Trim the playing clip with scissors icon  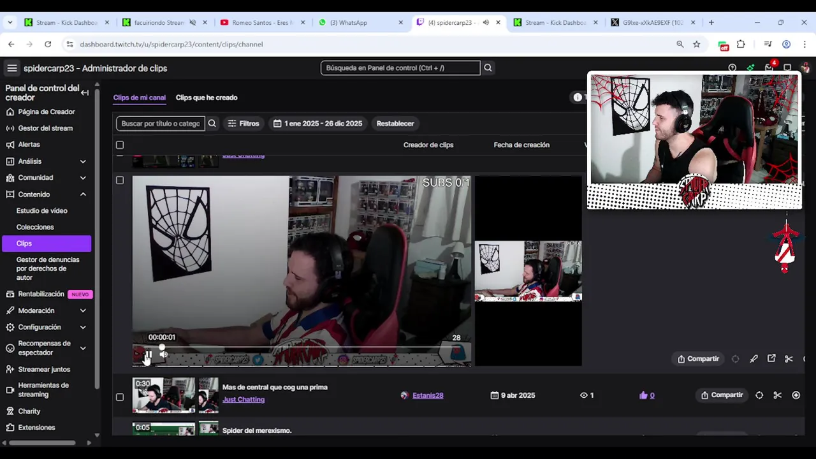pos(789,359)
